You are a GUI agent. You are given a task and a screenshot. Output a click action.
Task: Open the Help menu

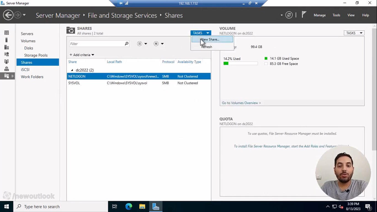pyautogui.click(x=366, y=15)
